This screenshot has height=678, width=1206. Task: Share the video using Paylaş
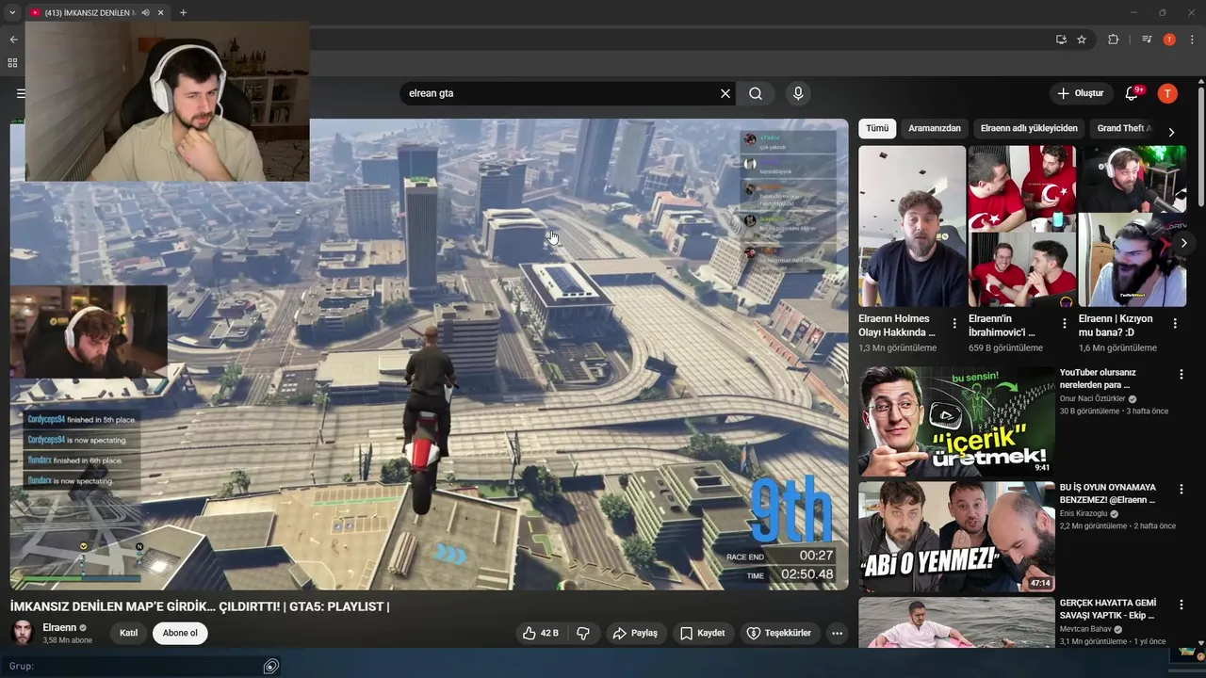pyautogui.click(x=635, y=633)
